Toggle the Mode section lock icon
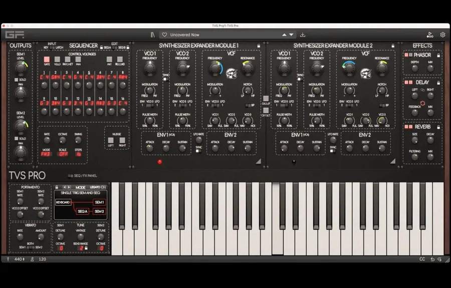451x288 pixels. tap(57, 187)
